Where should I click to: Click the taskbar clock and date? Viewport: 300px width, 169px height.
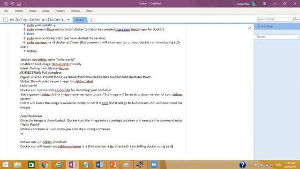(291, 165)
